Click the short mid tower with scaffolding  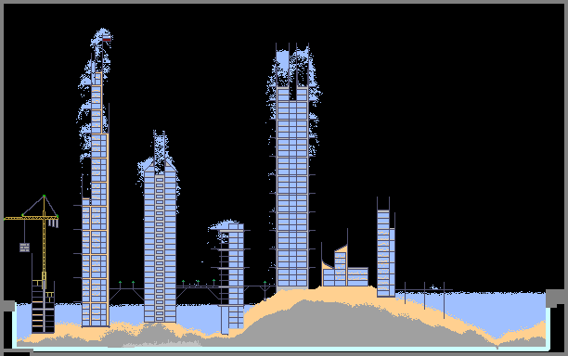tap(232, 278)
